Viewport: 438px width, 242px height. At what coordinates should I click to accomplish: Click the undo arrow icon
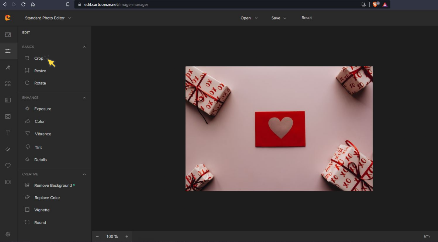click(427, 237)
